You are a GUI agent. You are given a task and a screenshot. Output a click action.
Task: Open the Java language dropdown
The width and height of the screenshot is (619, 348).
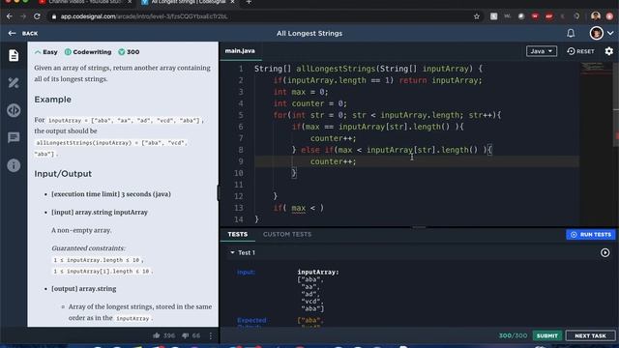[x=542, y=51]
